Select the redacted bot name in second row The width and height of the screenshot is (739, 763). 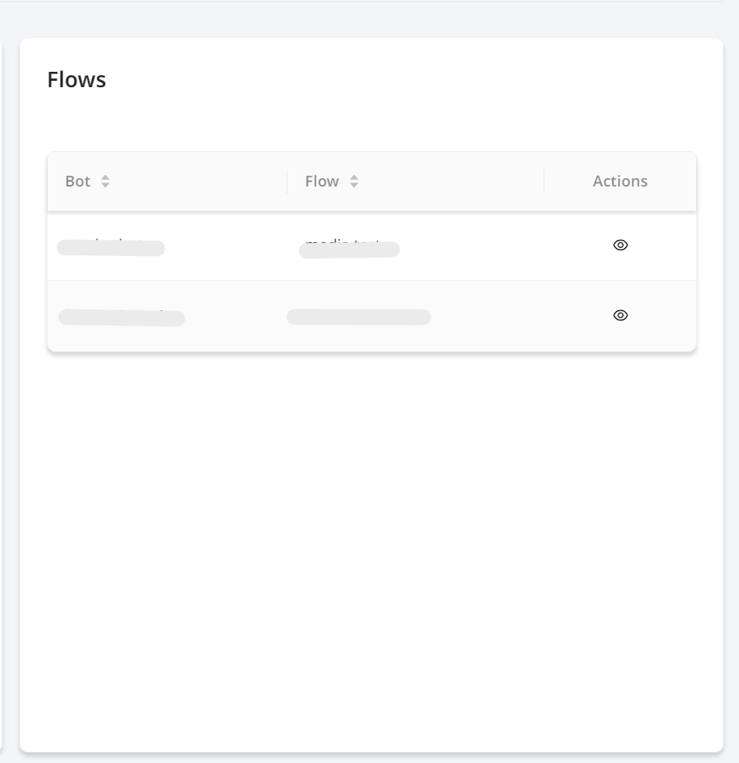[x=122, y=318]
